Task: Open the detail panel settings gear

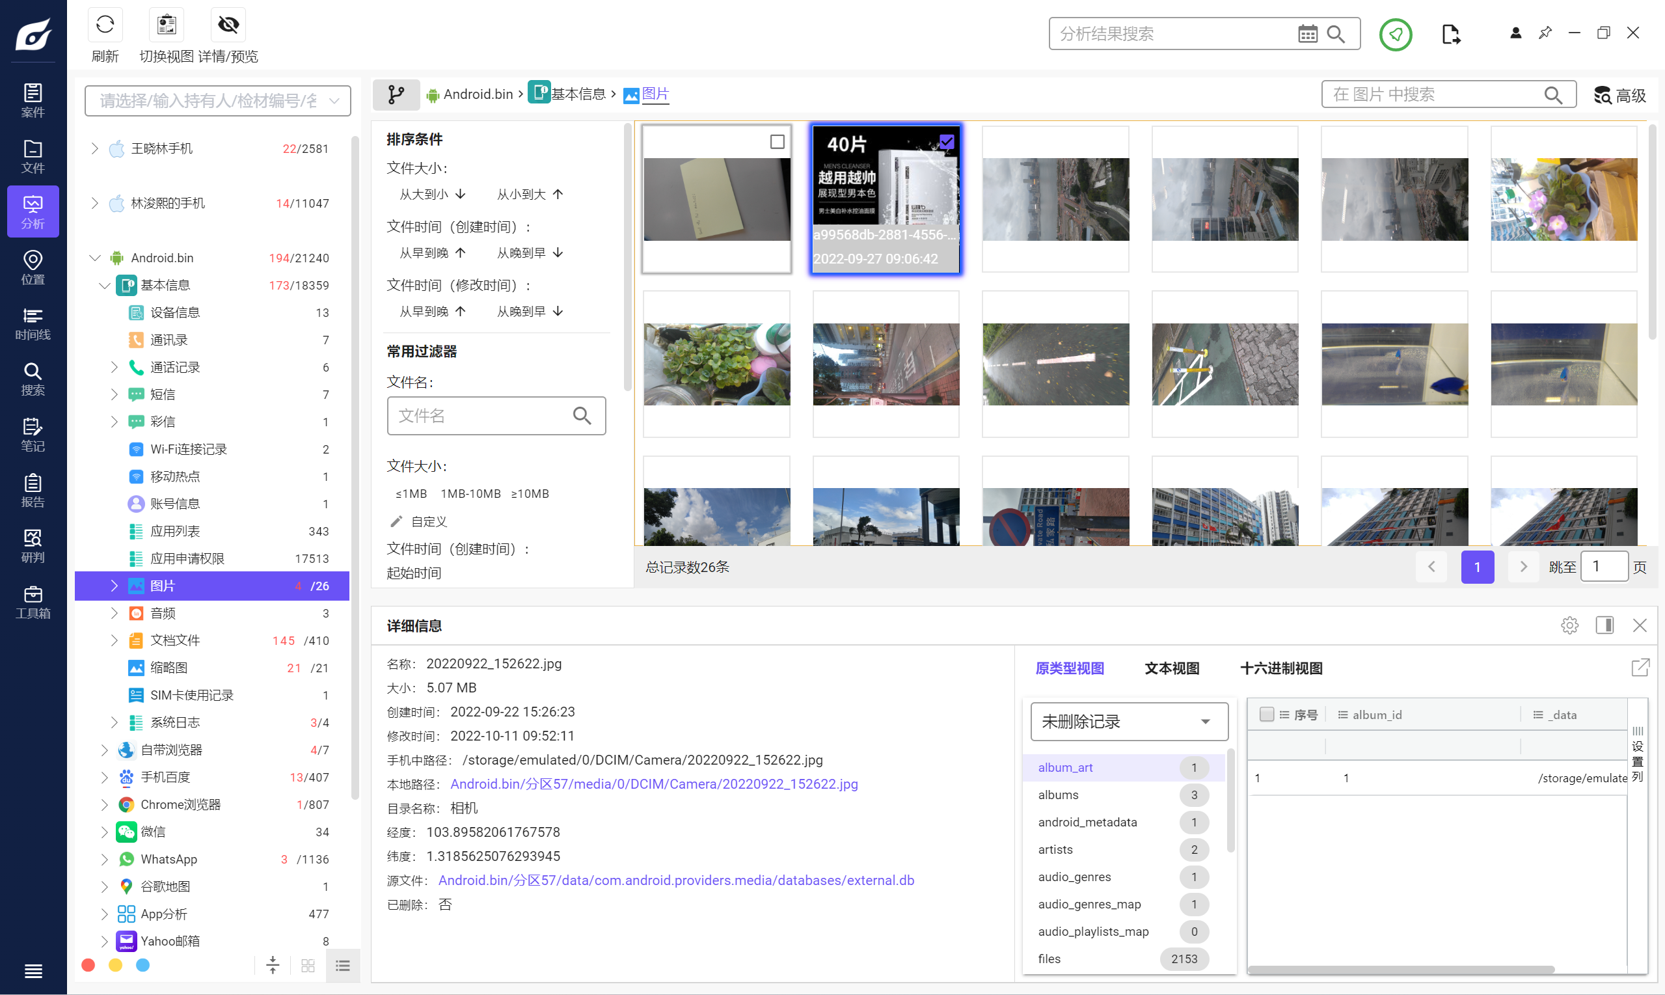Action: (1569, 625)
